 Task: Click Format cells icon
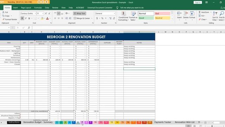(192, 14)
